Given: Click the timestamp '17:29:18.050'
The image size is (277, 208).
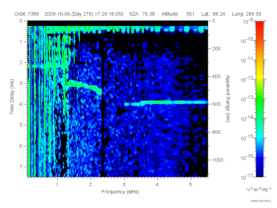Looking at the screenshot, I should point(109,14).
